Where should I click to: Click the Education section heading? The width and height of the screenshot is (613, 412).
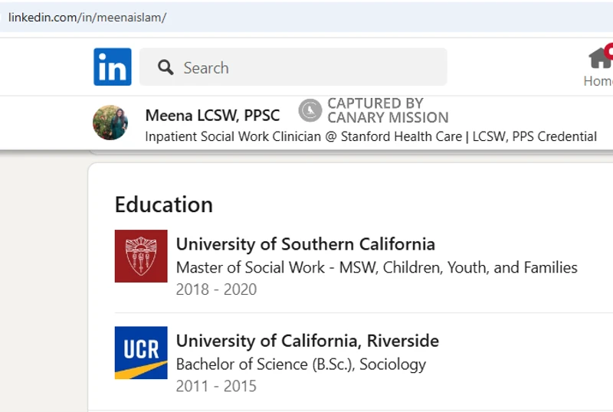click(x=164, y=204)
